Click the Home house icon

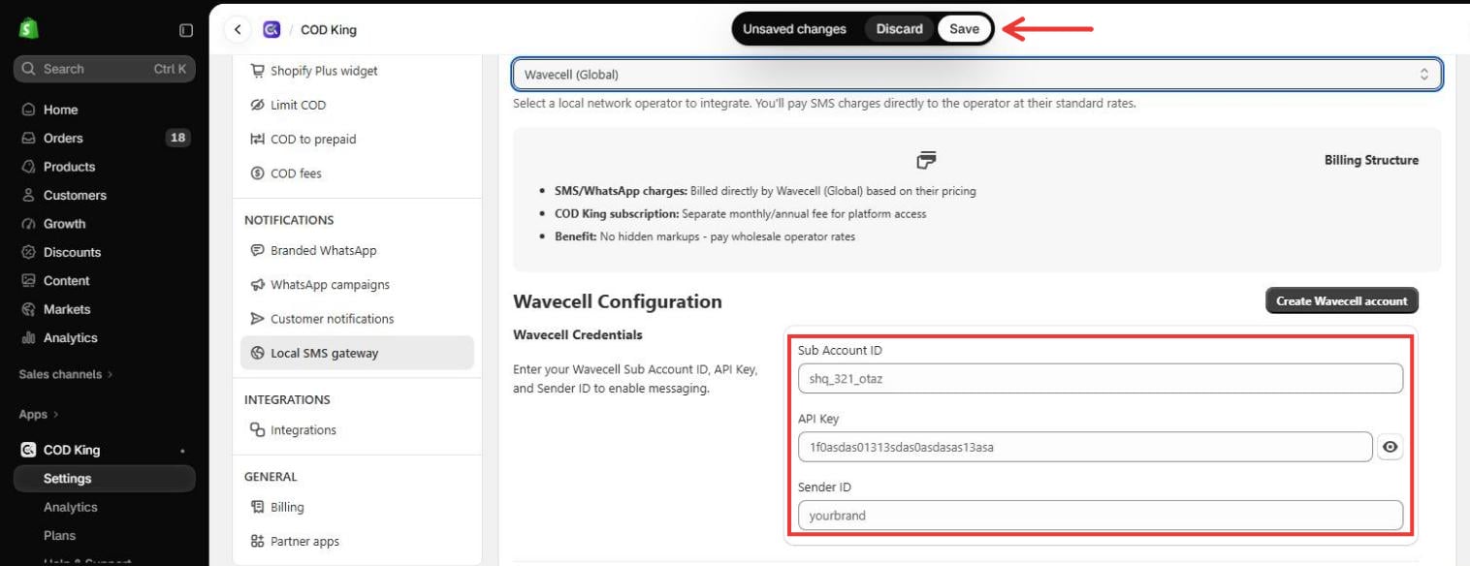tap(29, 110)
